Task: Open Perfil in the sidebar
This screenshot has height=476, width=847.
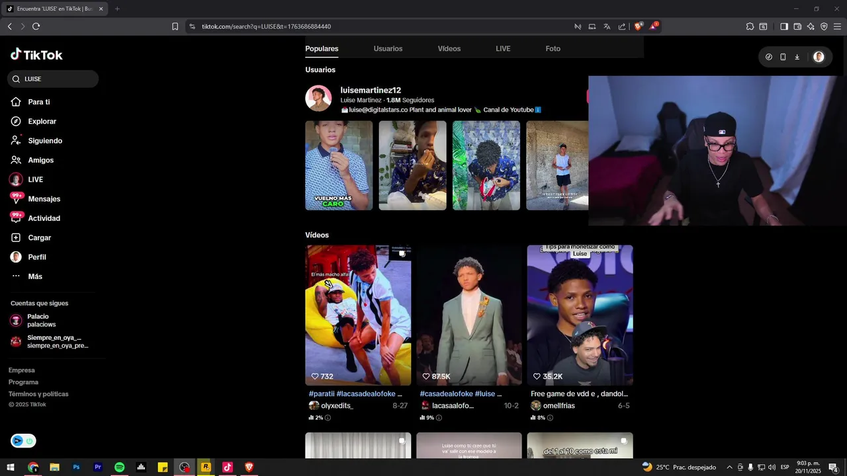Action: (28, 257)
